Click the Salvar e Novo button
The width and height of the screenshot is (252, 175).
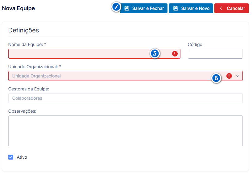point(191,8)
